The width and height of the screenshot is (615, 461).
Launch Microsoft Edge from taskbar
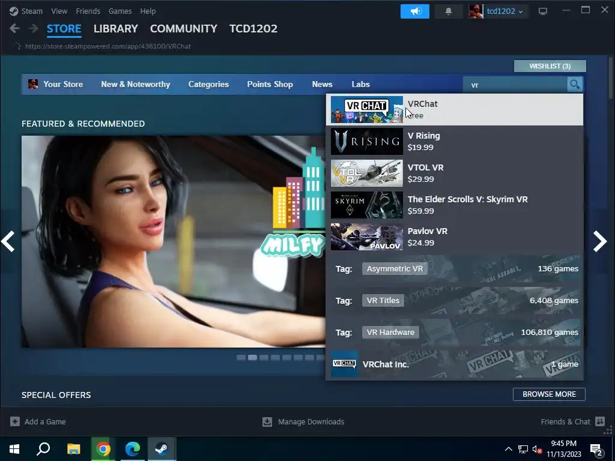tap(133, 448)
